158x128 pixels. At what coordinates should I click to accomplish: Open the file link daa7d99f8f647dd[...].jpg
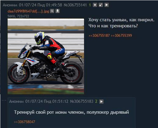[28, 11]
